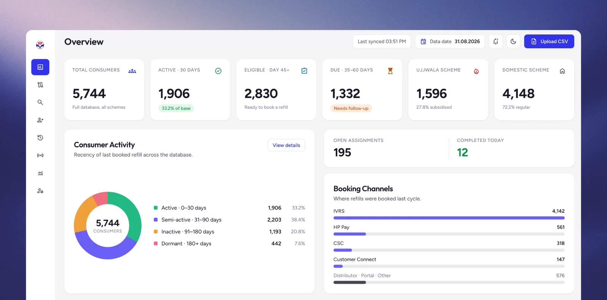The width and height of the screenshot is (607, 300).
Task: Click the orange Inactive legend swatch
Action: (x=156, y=231)
